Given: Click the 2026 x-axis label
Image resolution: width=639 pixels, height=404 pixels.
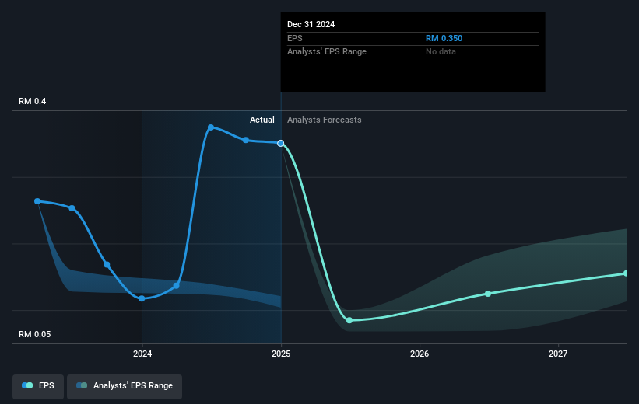Looking at the screenshot, I should coord(420,353).
